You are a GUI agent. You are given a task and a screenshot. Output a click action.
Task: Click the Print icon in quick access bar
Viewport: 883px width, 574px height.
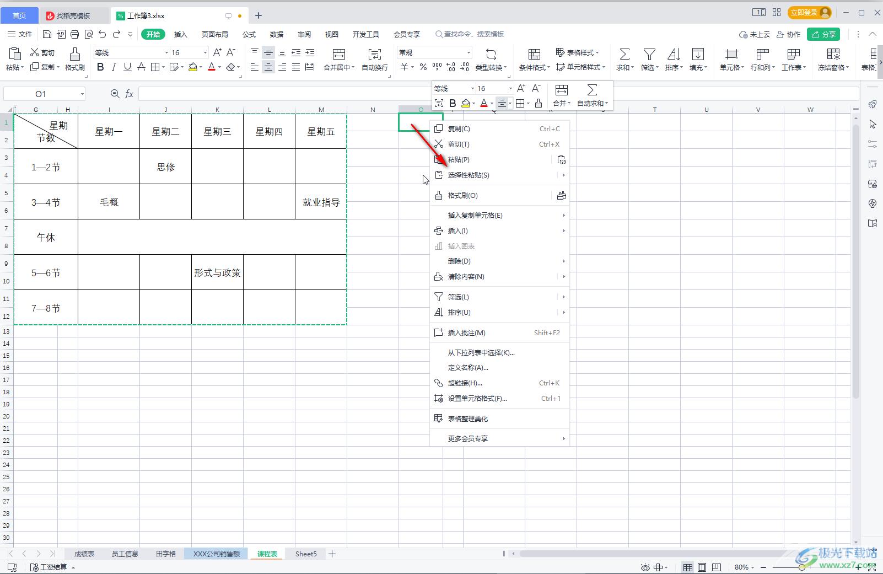click(74, 34)
